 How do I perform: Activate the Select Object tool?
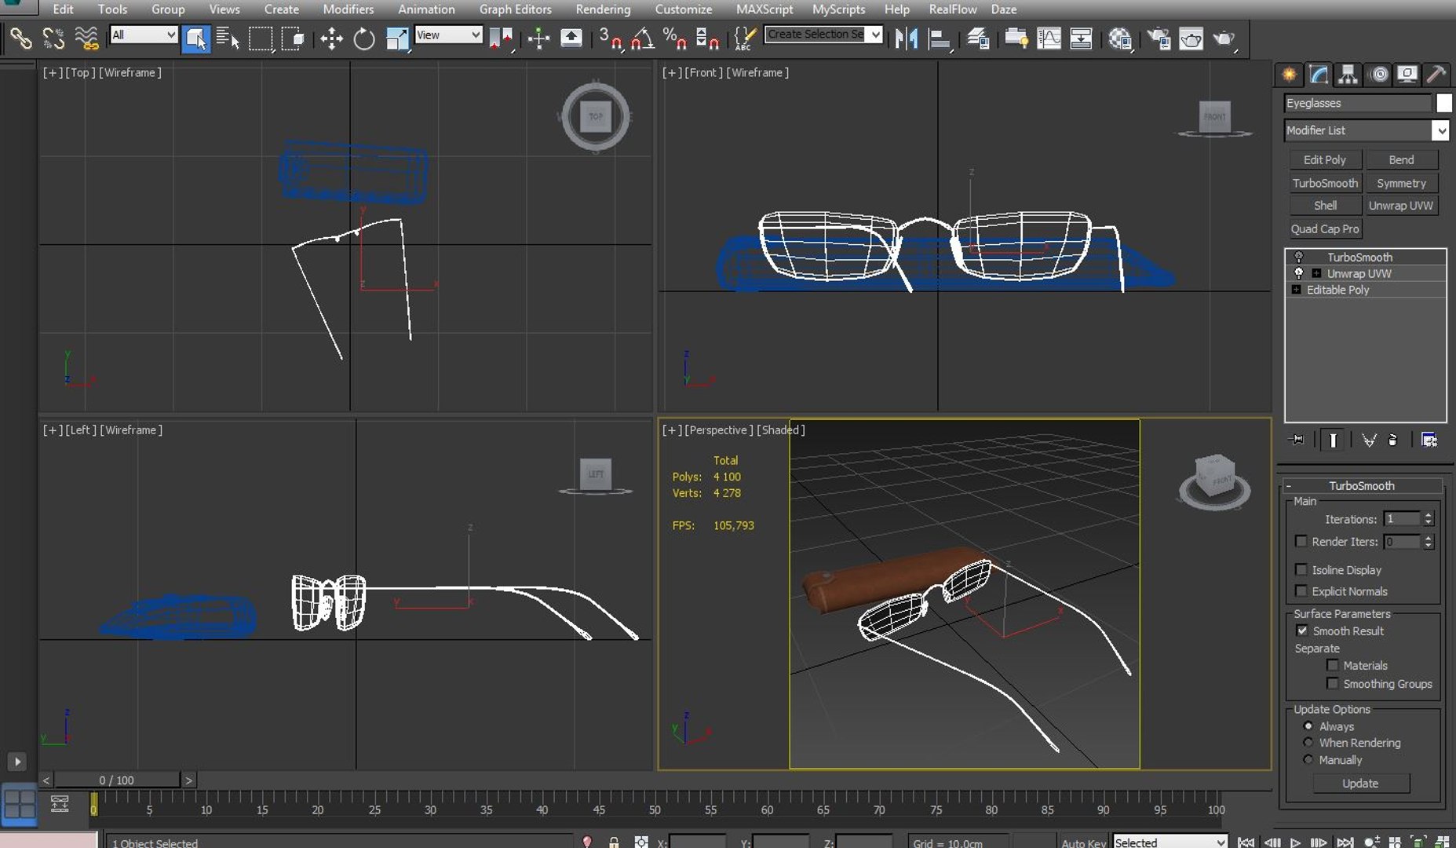[x=195, y=38]
